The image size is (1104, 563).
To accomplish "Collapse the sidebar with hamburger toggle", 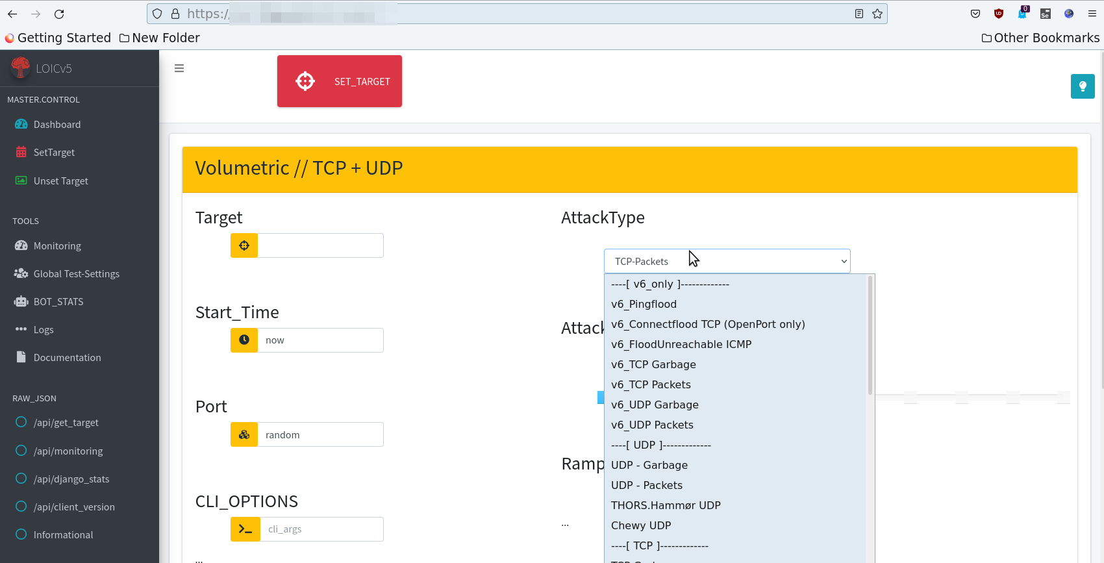I will pyautogui.click(x=179, y=68).
